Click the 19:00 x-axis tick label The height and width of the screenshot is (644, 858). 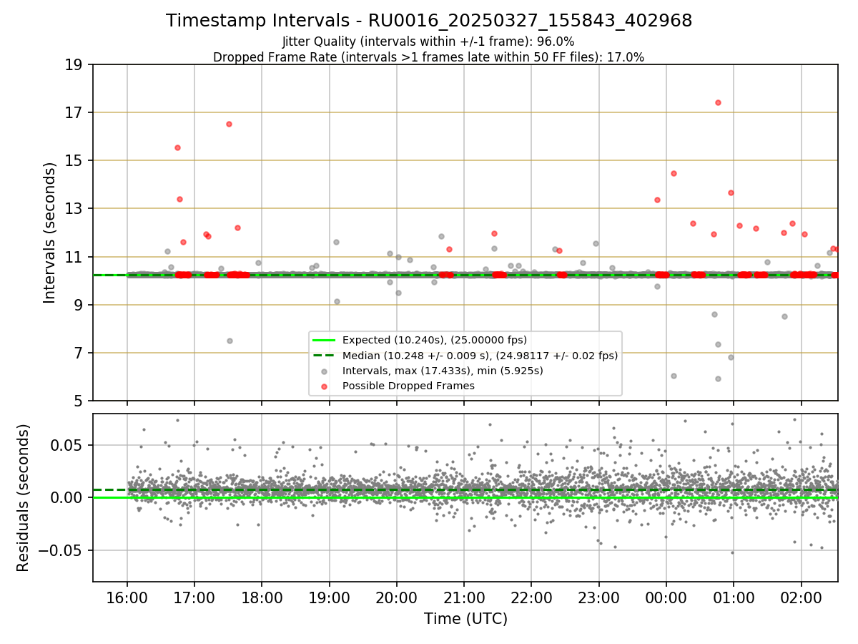[x=330, y=597]
